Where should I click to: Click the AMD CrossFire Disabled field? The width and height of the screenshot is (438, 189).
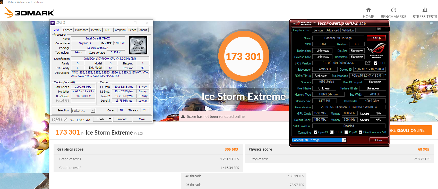pos(349,126)
